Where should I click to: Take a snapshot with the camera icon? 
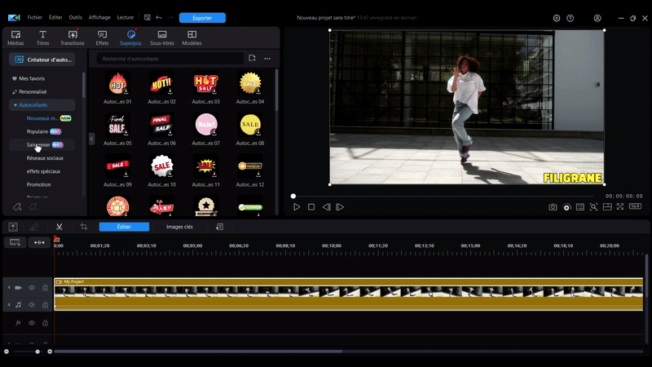(x=553, y=207)
